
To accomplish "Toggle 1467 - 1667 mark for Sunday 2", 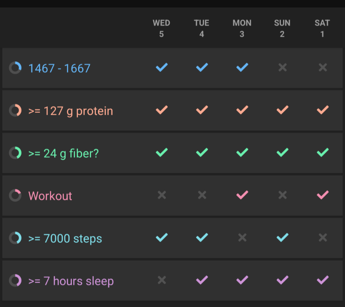I will point(282,68).
